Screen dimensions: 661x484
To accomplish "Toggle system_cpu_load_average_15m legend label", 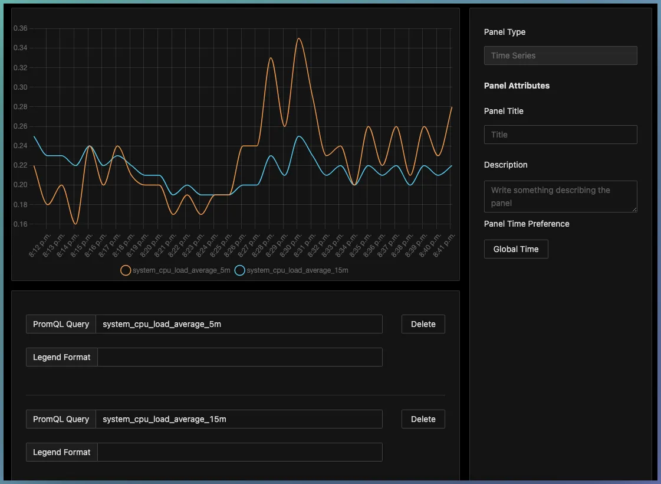I will (297, 270).
